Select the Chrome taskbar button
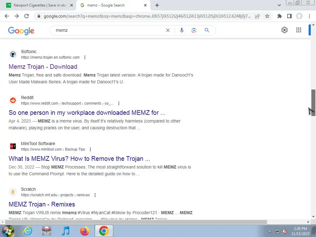Screen dimensions: 316x237 (x=104, y=231)
